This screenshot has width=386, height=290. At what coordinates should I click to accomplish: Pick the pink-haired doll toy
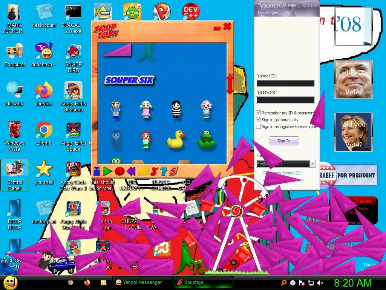coord(206,109)
